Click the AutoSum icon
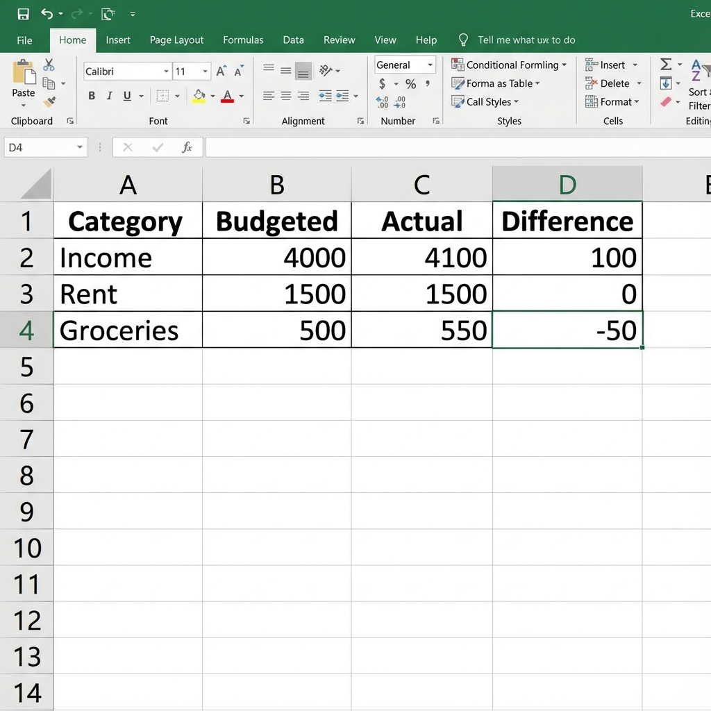Image resolution: width=711 pixels, height=711 pixels. [665, 64]
